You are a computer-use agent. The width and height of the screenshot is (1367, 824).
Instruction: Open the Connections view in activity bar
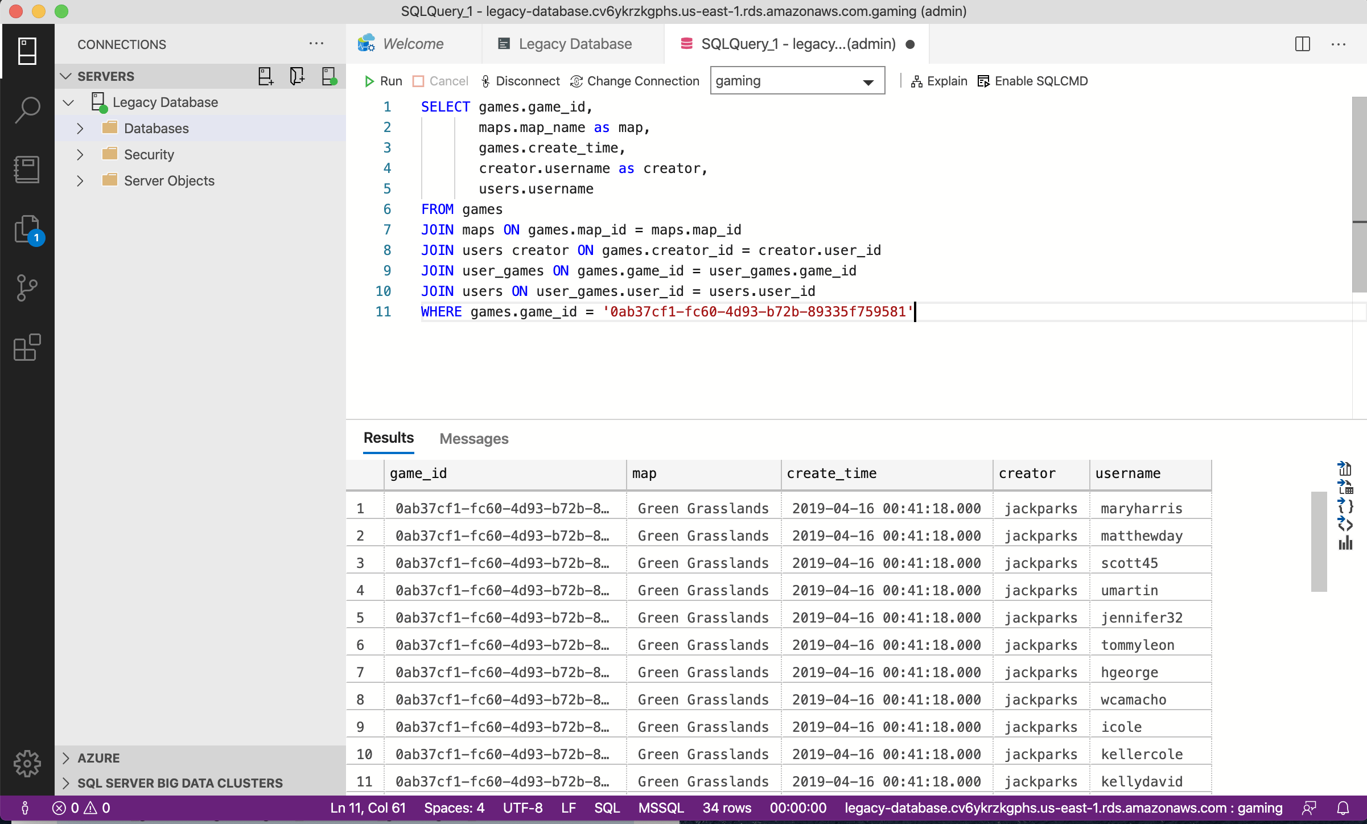(x=27, y=51)
